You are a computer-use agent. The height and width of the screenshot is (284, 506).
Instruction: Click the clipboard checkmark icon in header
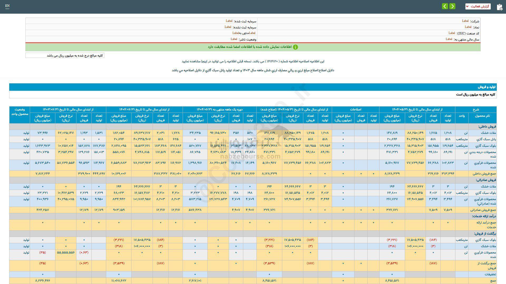(499, 7)
